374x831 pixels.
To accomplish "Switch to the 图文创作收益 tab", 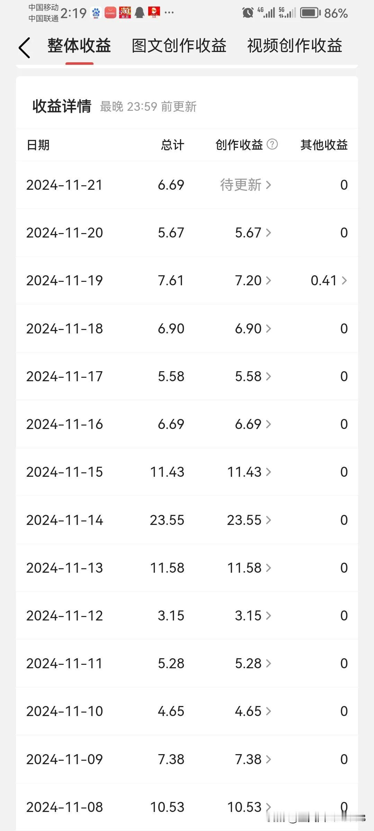I will [x=179, y=46].
